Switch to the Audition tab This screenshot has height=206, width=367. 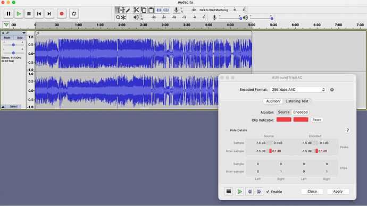273,101
